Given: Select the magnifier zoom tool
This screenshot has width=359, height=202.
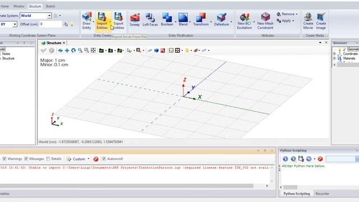Looking at the screenshot, I should coord(80,50).
